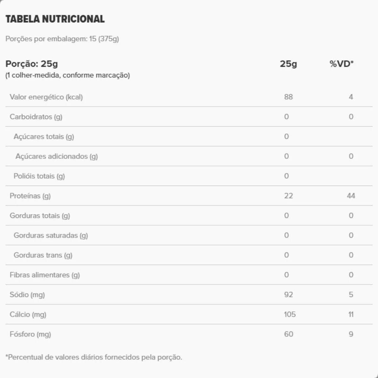Click the "Percentual de valores diários" footnote

[x=94, y=357]
